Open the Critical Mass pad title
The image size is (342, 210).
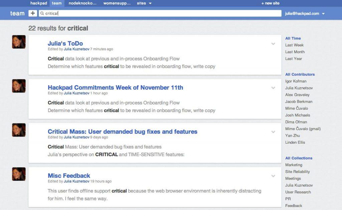point(122,132)
